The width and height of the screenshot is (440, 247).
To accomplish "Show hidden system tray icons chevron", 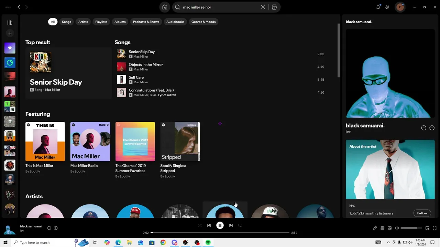I will point(388,243).
